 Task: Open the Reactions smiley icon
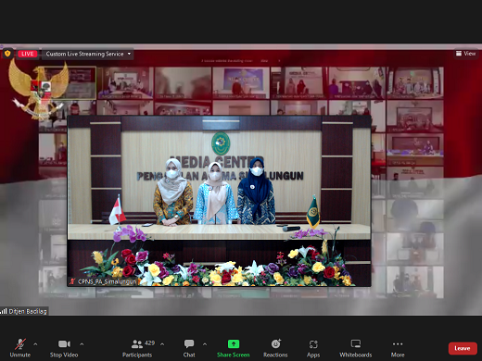tap(275, 343)
